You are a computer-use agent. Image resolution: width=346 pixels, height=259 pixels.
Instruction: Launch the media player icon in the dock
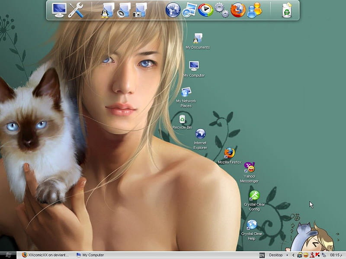(205, 10)
